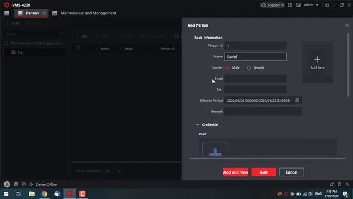Screen dimensions: 353x199
Task: Add a new card with plus tile
Action: (x=215, y=149)
